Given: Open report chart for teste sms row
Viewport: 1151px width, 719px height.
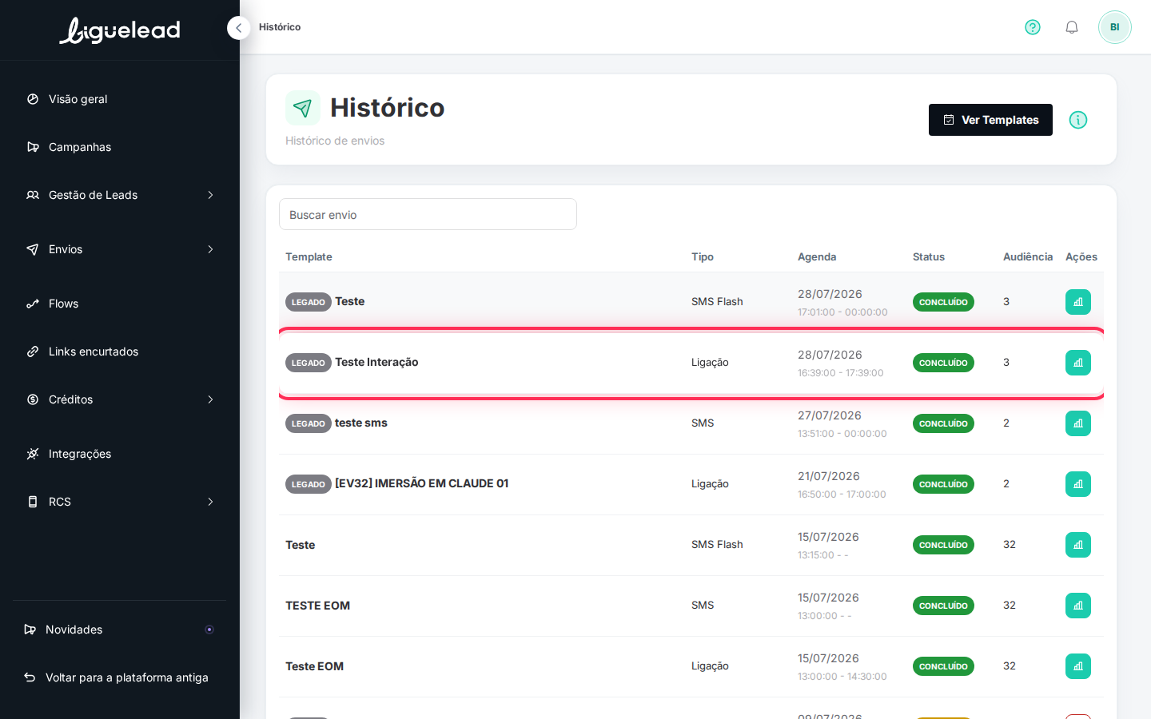Looking at the screenshot, I should [x=1078, y=423].
